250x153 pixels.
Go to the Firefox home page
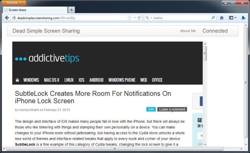point(222,18)
